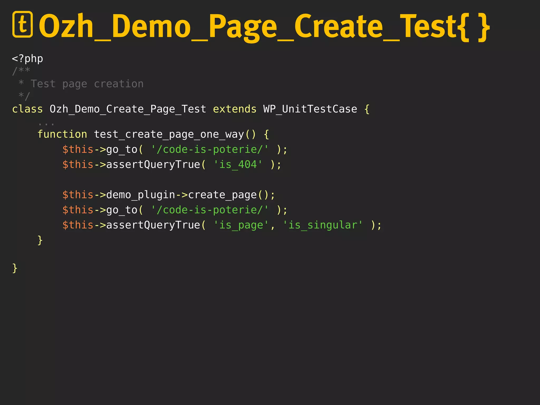Click the first '/code-is-poterie/' string
Screen dimensions: 540x405
[210, 150]
